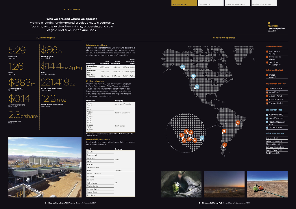Follow the Operating review page 28 link
The image size is (296, 209).
click(276, 29)
